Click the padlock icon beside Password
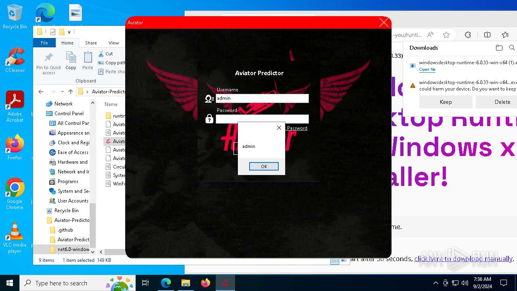517x291 pixels. pyautogui.click(x=209, y=119)
